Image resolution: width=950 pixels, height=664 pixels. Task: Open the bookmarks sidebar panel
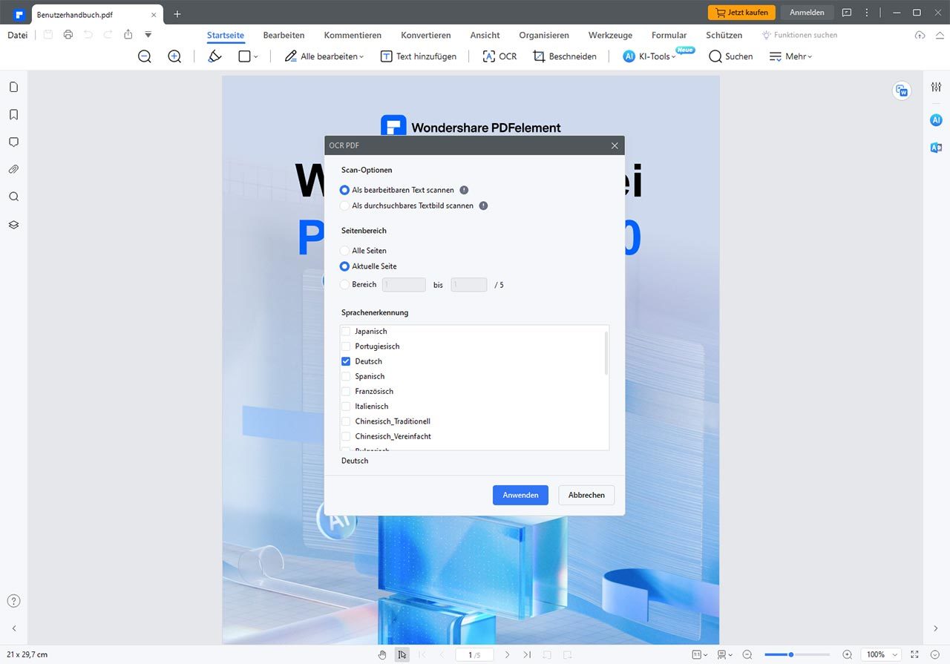[x=13, y=114]
